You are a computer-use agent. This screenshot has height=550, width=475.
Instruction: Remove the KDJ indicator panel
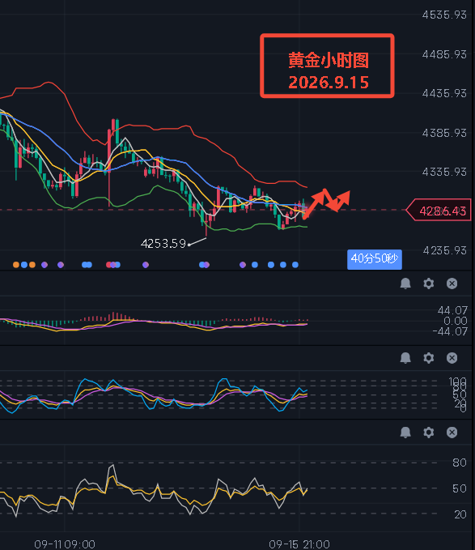click(452, 358)
